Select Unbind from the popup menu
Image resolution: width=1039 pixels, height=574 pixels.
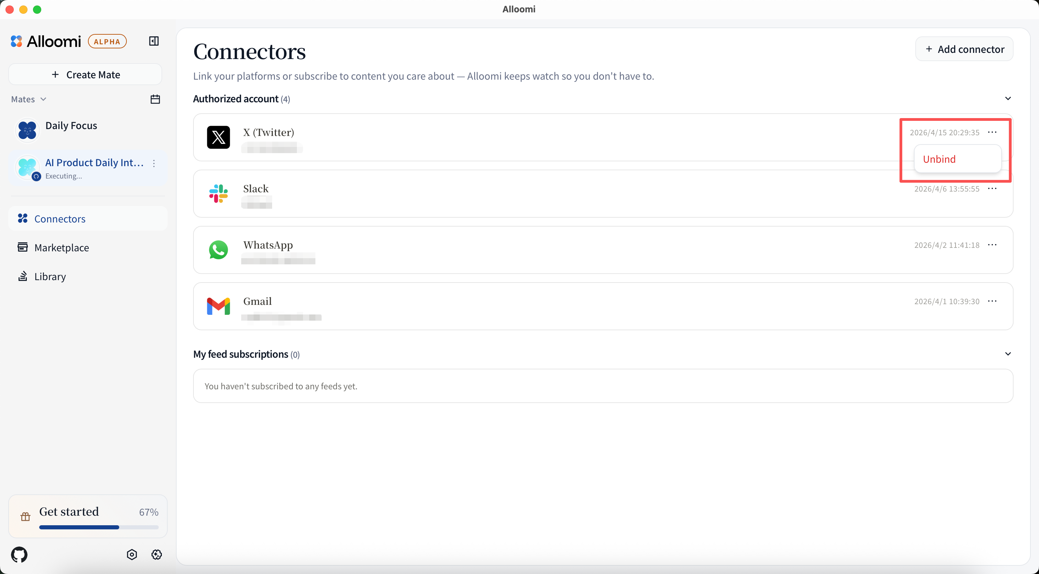tap(939, 159)
